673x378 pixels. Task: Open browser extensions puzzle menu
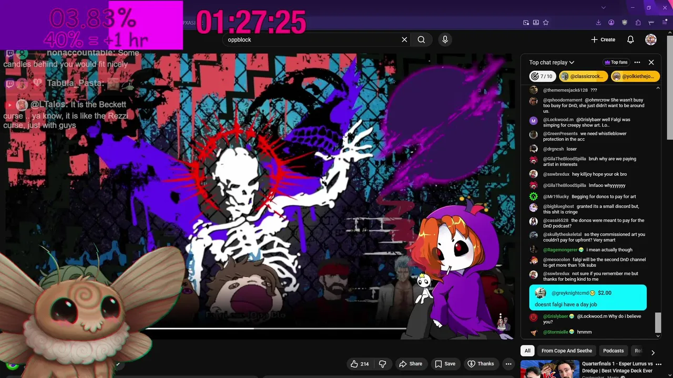[x=638, y=23]
